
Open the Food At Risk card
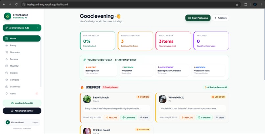173,41
